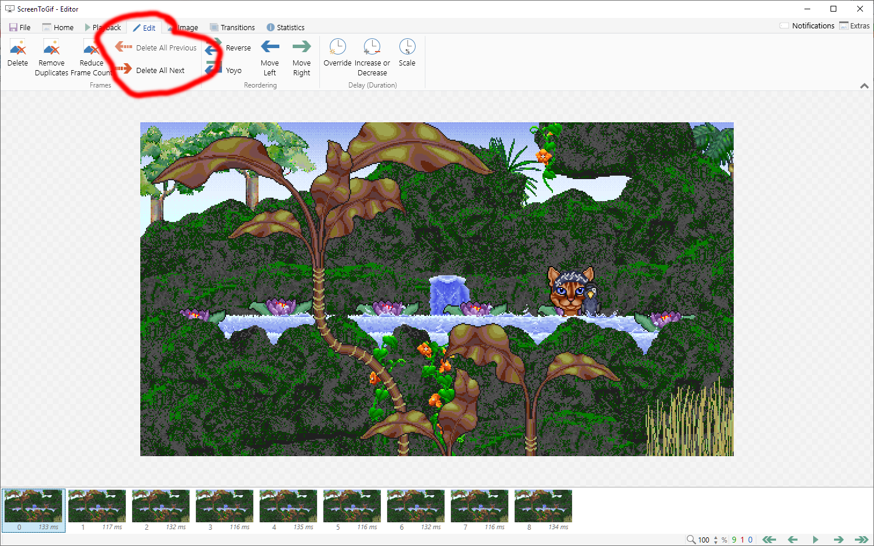Click the Reverse frames icon
874x546 pixels.
[x=213, y=48]
